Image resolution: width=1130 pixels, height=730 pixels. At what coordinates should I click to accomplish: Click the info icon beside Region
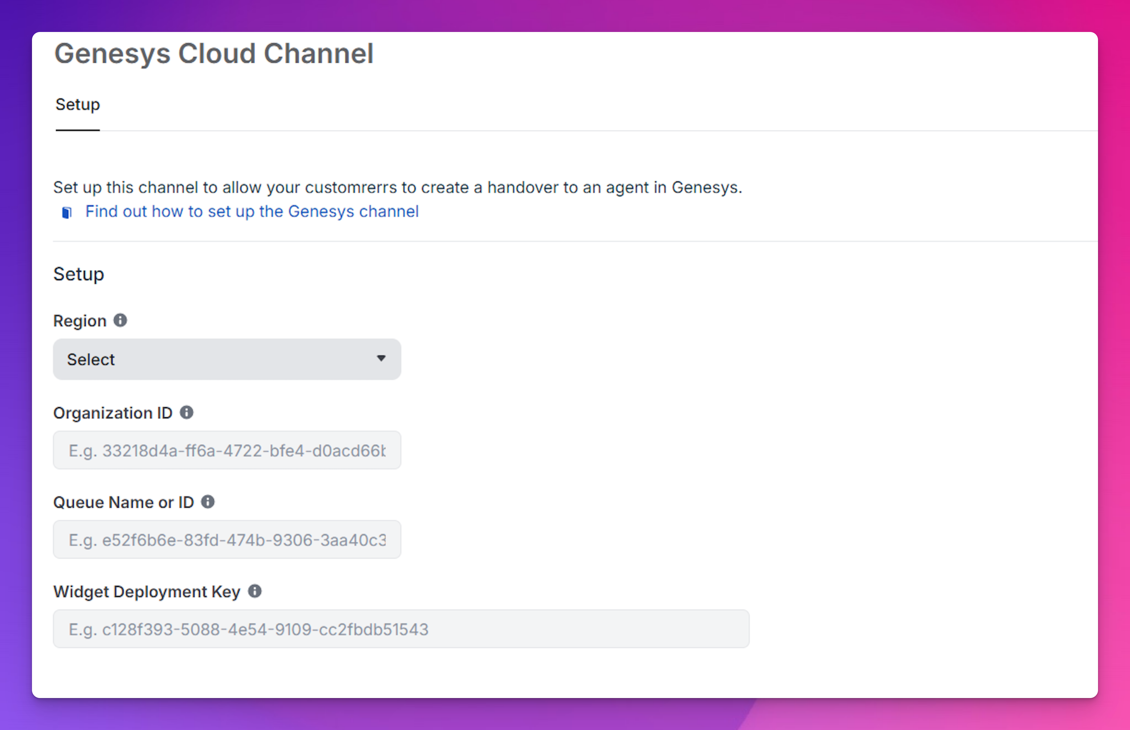pyautogui.click(x=120, y=321)
